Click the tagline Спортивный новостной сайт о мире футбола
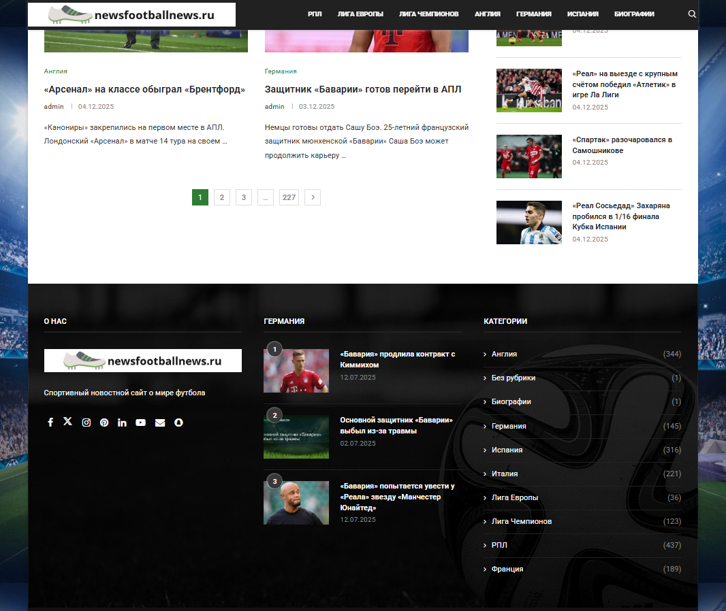The height and width of the screenshot is (611, 726). [x=125, y=393]
